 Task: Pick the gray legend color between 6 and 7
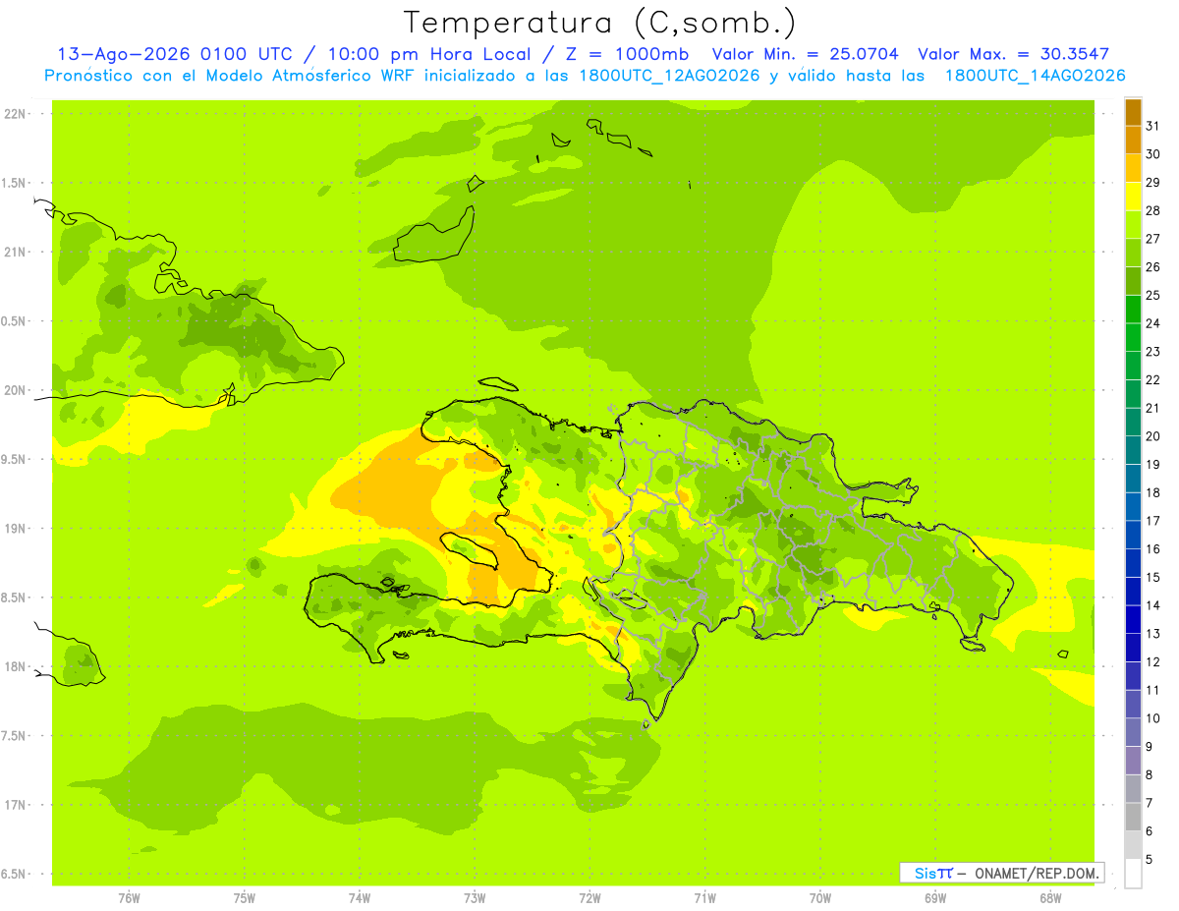[1133, 817]
